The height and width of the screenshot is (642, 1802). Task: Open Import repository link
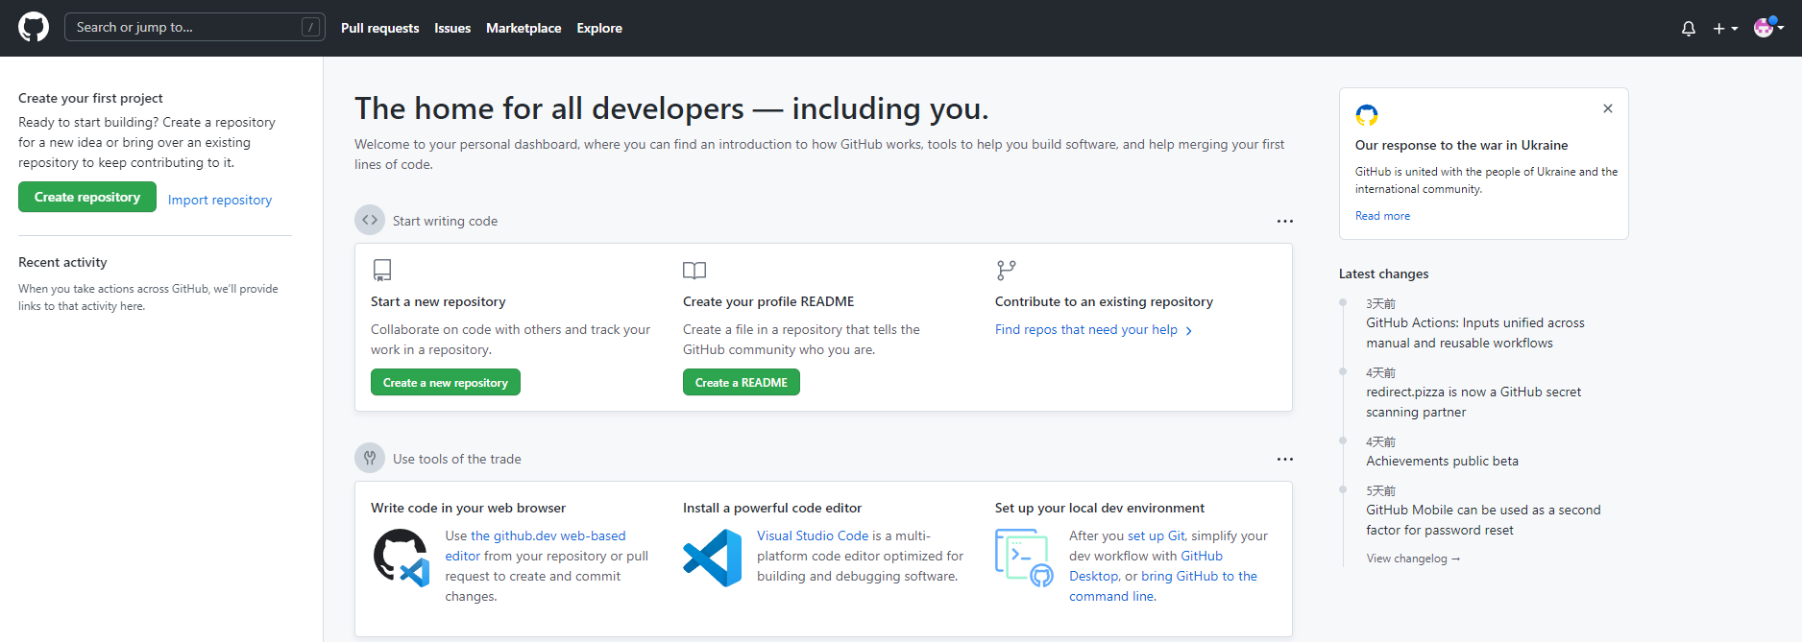[219, 201]
